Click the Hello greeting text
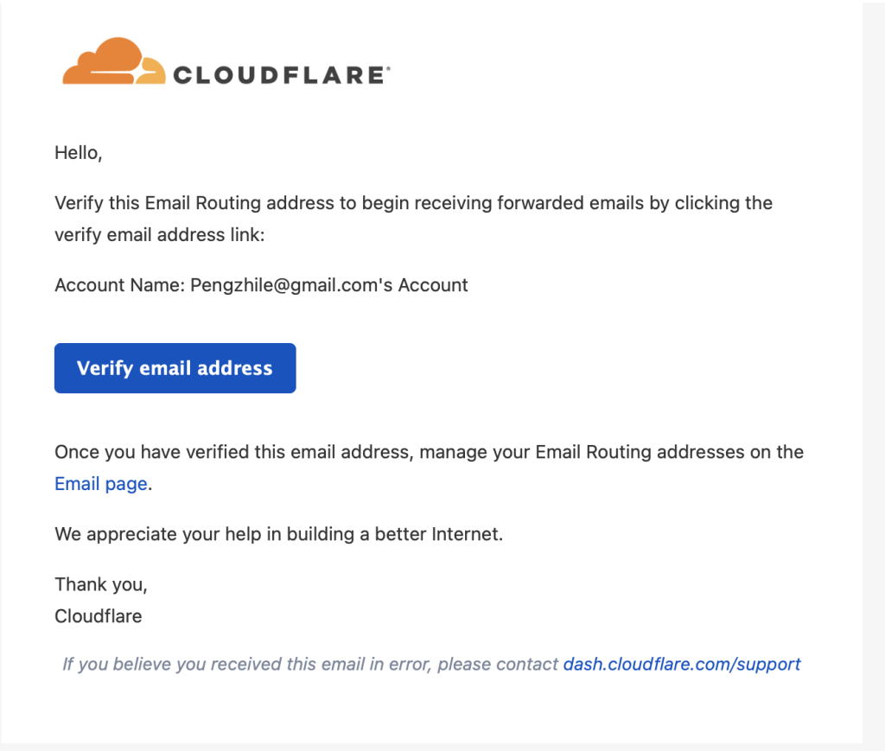 point(79,153)
